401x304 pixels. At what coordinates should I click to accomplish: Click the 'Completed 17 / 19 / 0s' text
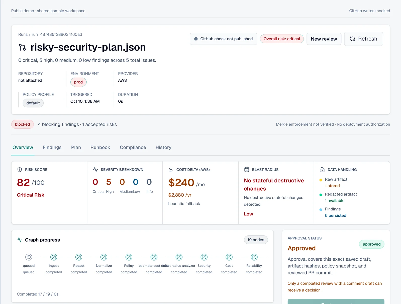pos(38,294)
